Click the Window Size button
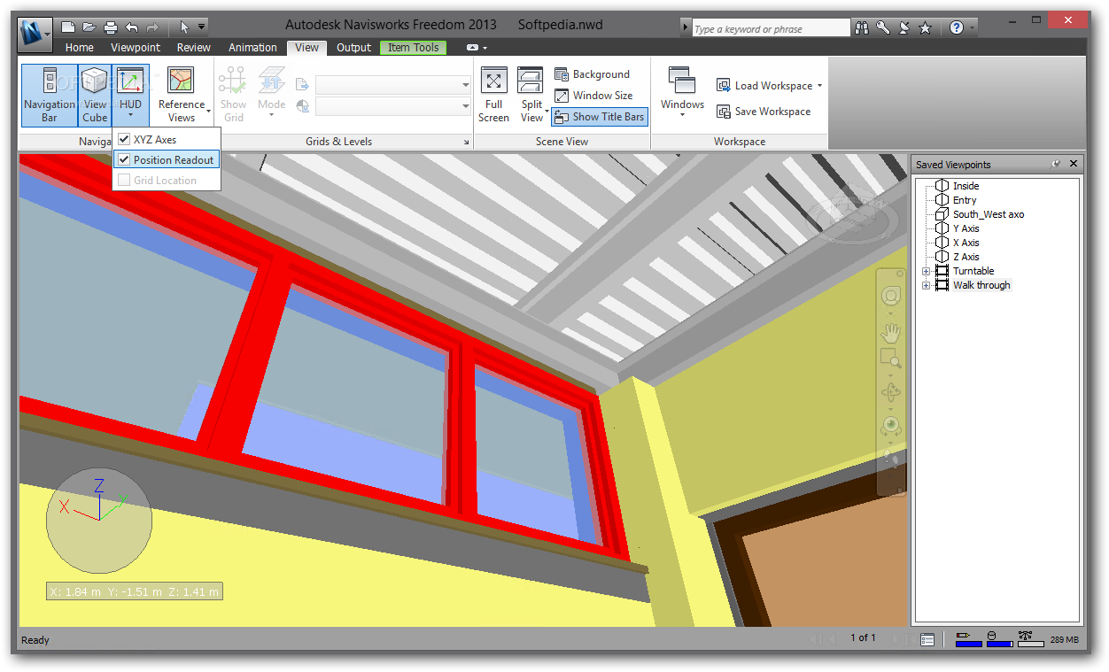This screenshot has width=1109, height=672. click(593, 96)
